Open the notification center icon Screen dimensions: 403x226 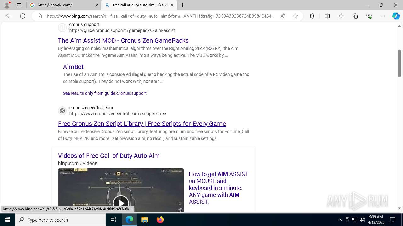point(393,220)
